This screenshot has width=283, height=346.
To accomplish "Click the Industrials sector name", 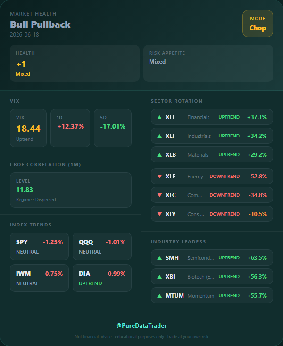I will point(199,136).
